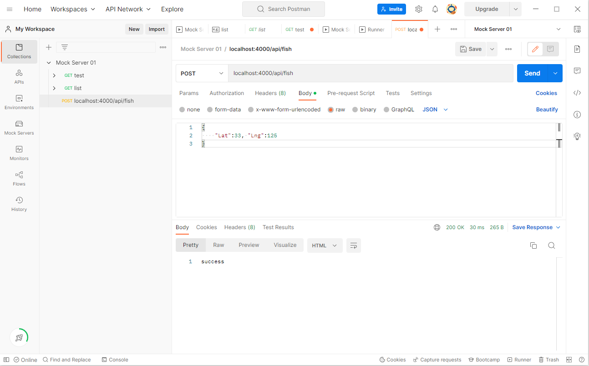Open Environments in the sidebar
589x366 pixels.
coord(19,102)
